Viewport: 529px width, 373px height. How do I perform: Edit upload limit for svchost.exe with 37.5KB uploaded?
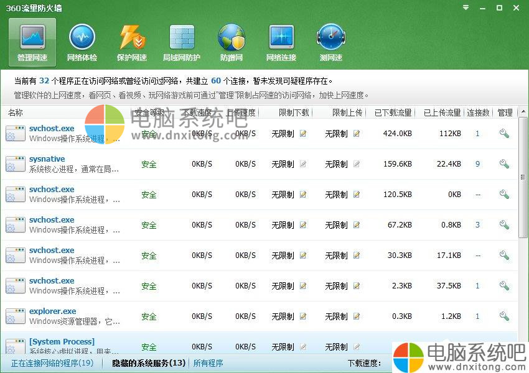[356, 286]
